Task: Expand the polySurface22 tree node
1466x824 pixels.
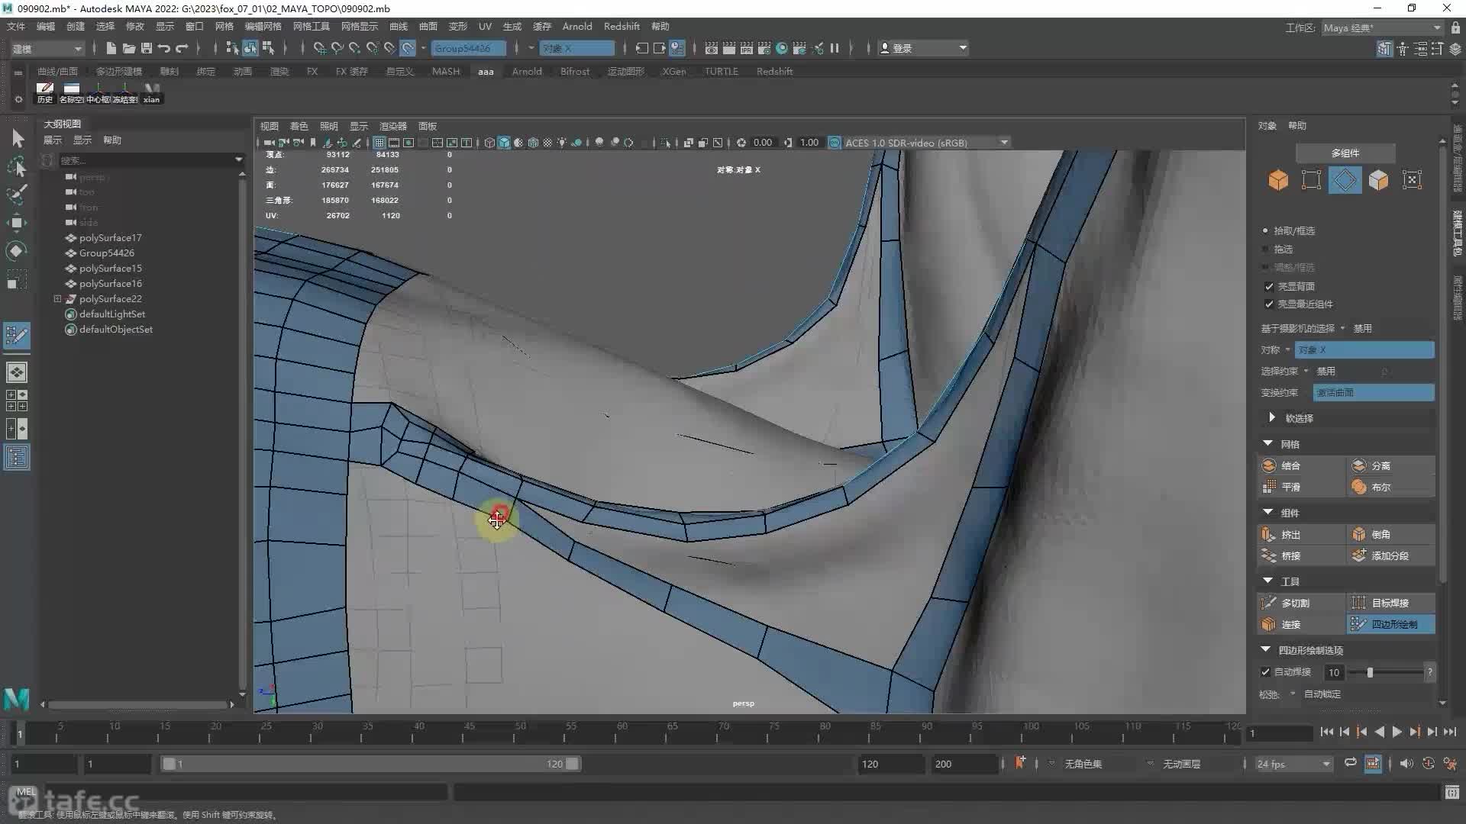Action: point(57,298)
